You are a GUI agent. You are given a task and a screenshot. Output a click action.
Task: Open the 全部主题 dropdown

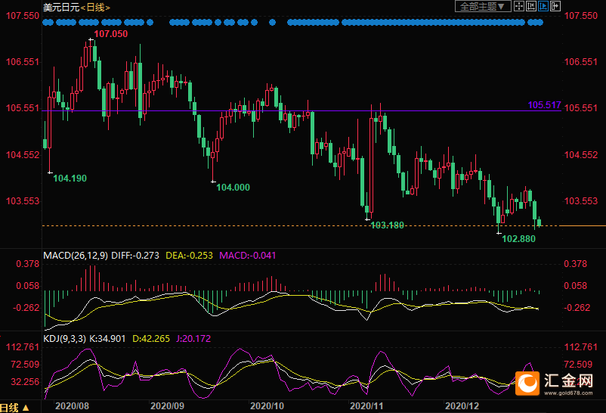coord(483,6)
